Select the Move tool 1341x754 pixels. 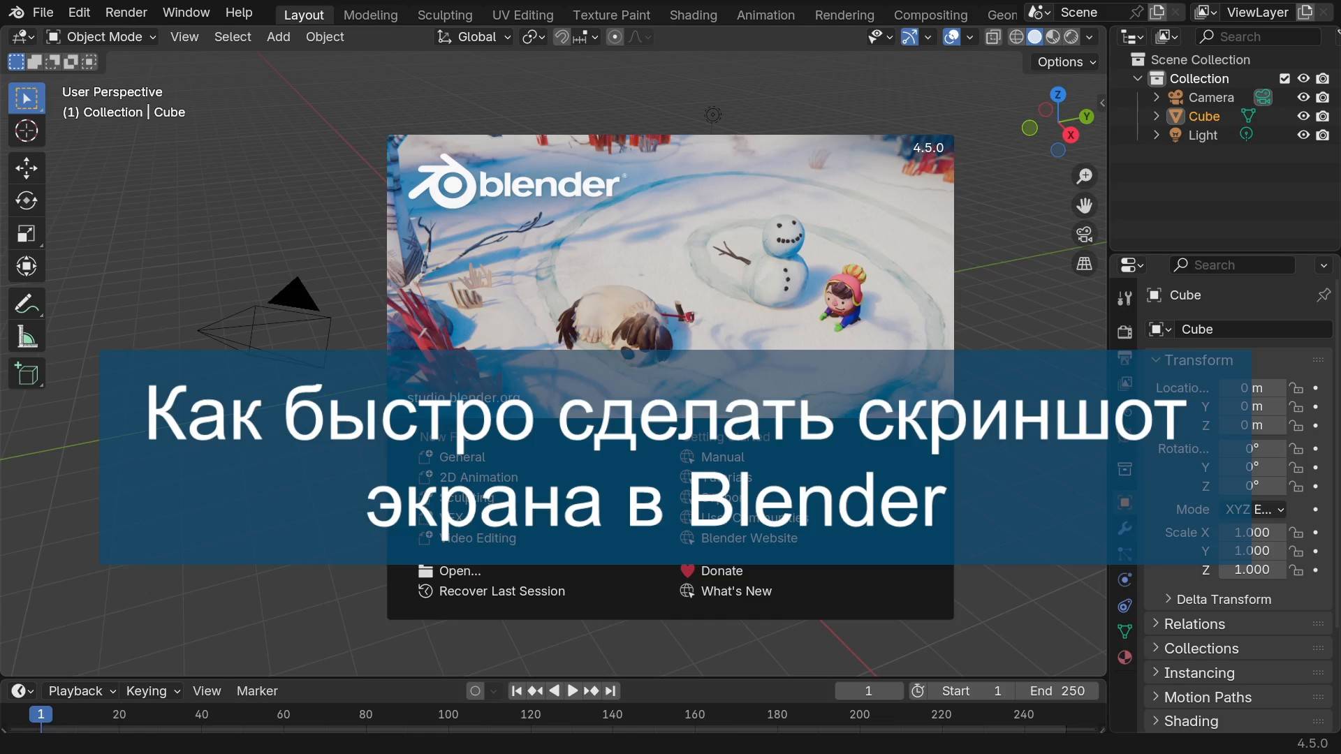[x=27, y=168]
